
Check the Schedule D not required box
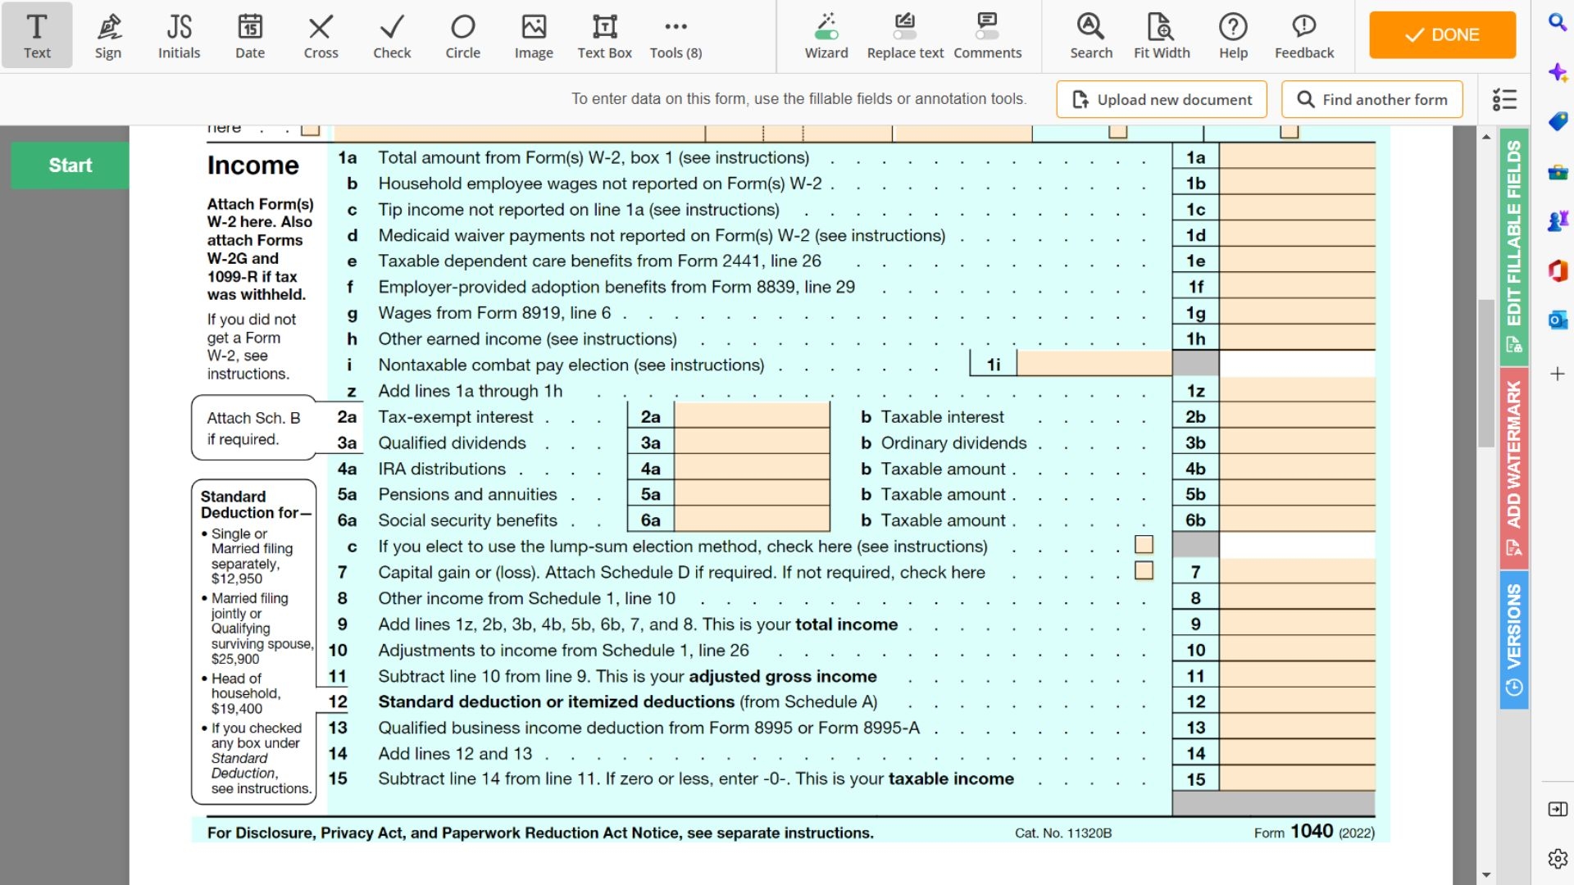click(x=1144, y=570)
